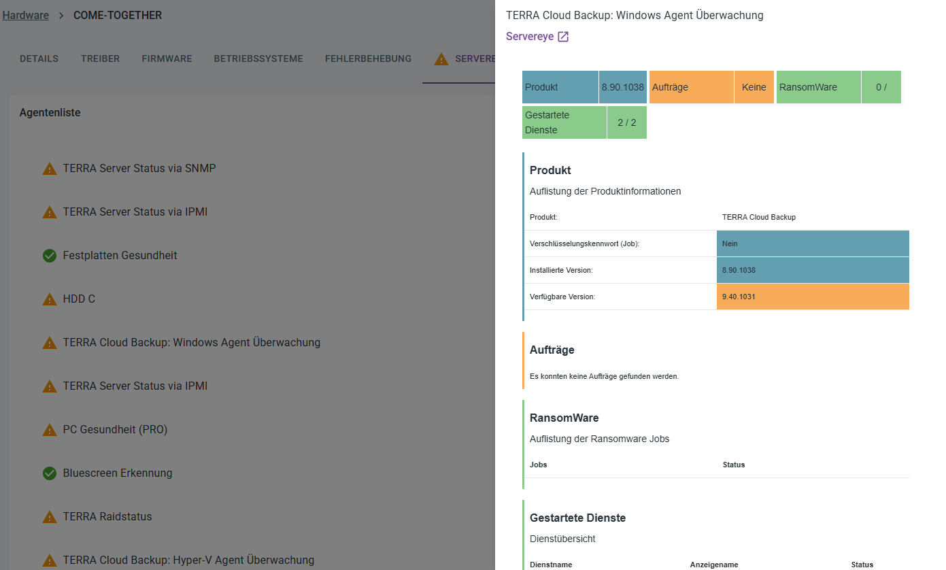Click warning icon beside PC Gesundheit (PRO)
946x570 pixels.
[x=50, y=430]
